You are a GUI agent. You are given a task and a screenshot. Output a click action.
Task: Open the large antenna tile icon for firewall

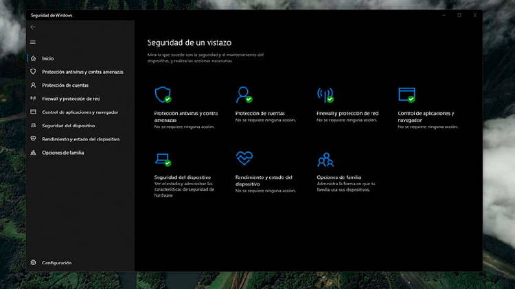tap(325, 95)
